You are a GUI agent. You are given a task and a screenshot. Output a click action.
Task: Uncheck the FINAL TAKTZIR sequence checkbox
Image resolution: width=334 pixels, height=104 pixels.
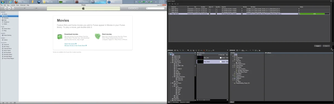pos(170,14)
